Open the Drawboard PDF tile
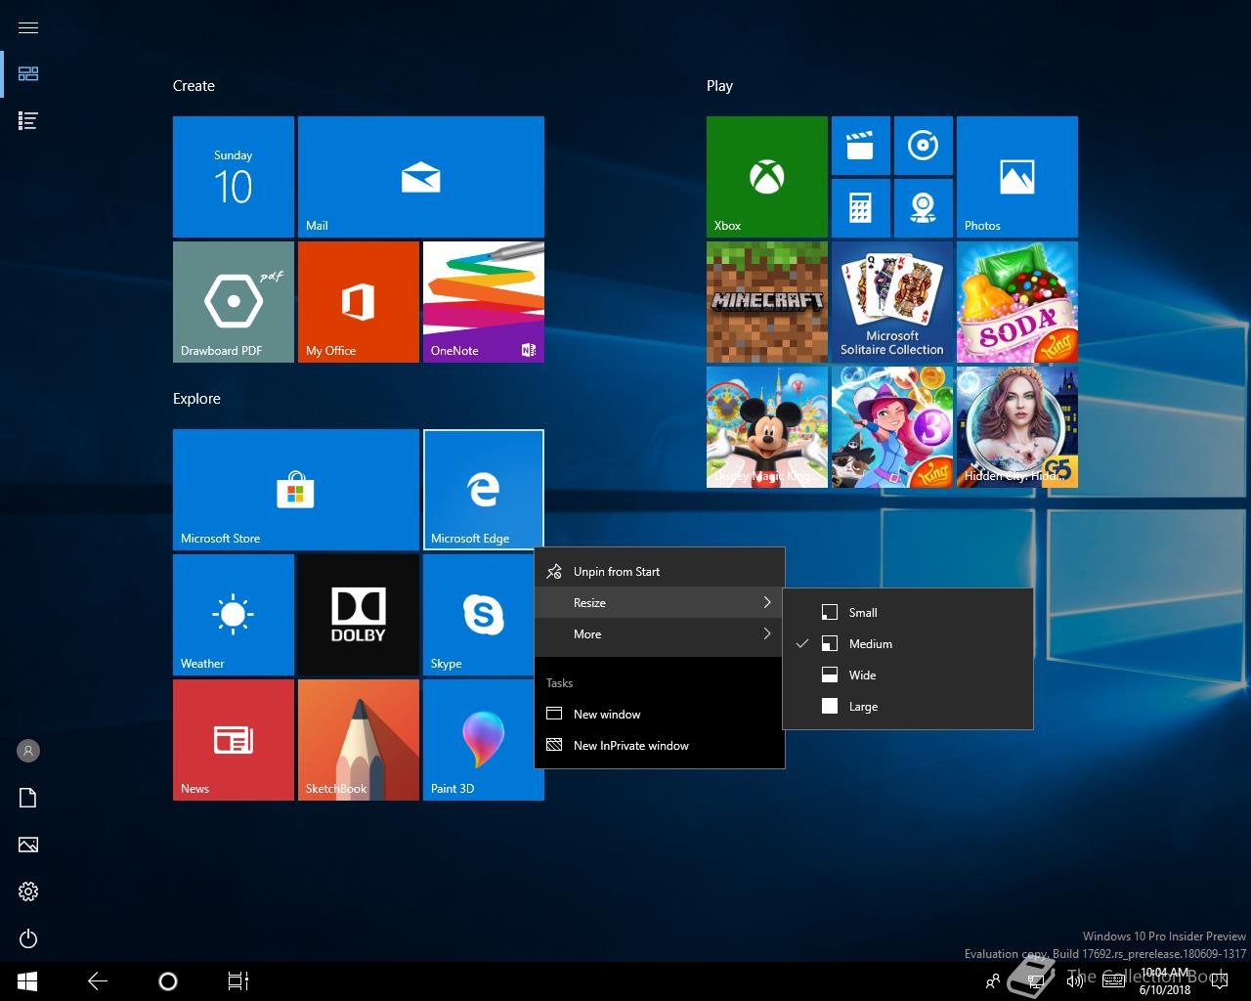The image size is (1251, 1001). pyautogui.click(x=234, y=302)
